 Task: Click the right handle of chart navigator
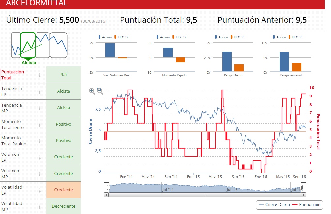click(301, 187)
